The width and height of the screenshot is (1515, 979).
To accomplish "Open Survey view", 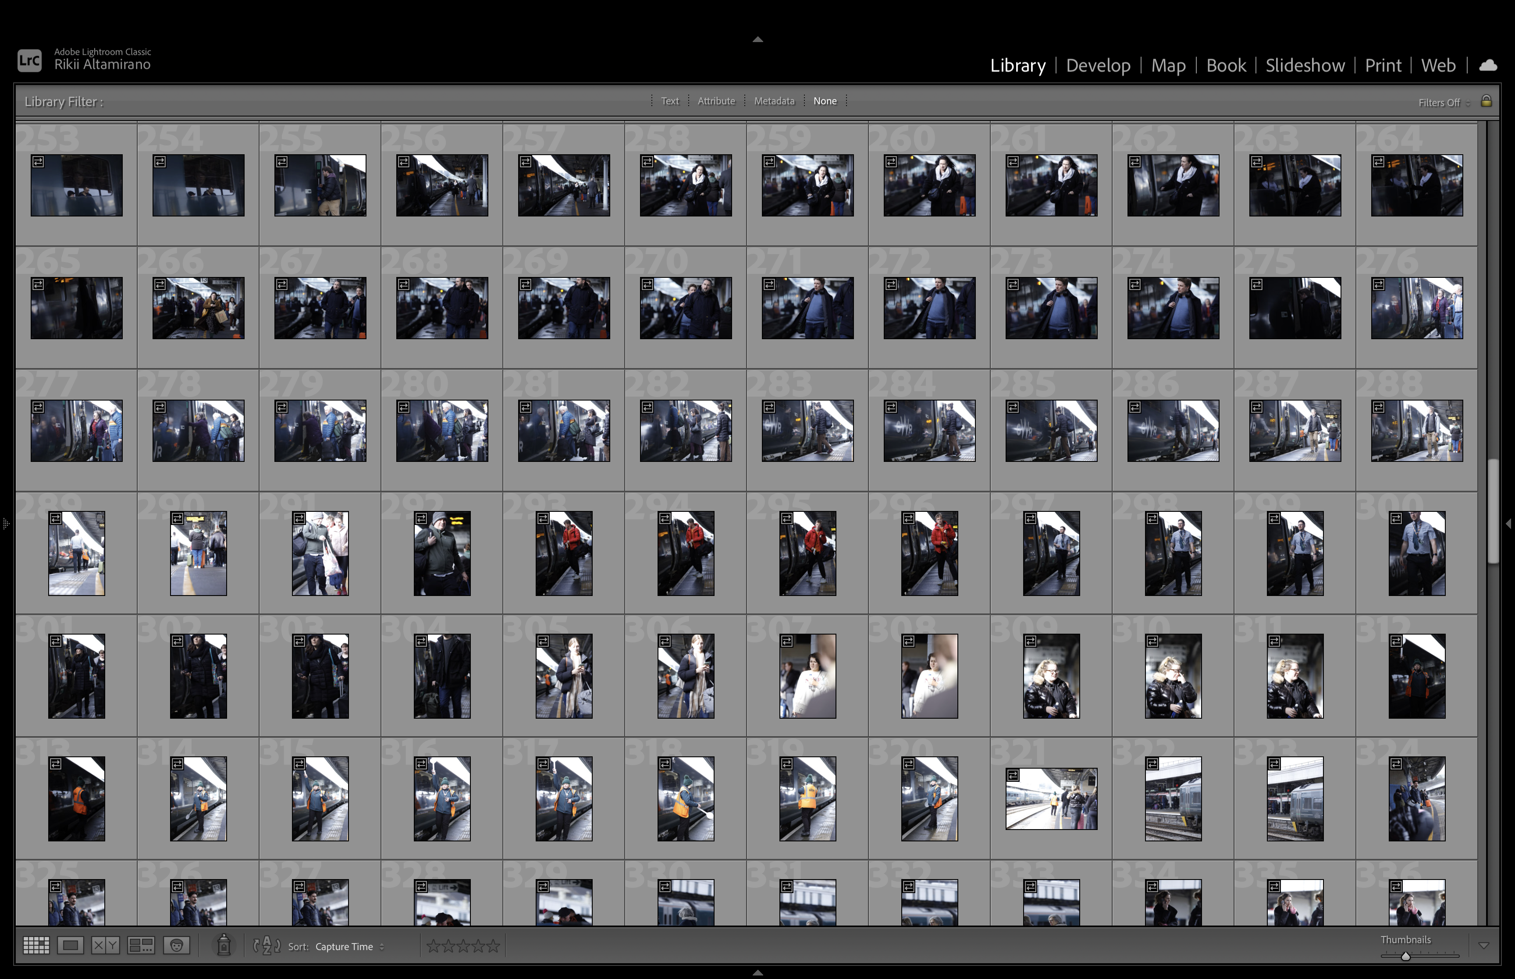I will [141, 946].
